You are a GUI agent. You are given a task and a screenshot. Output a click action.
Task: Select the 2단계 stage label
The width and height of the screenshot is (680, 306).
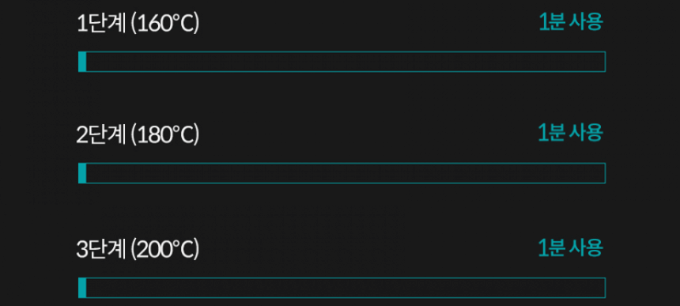click(101, 134)
